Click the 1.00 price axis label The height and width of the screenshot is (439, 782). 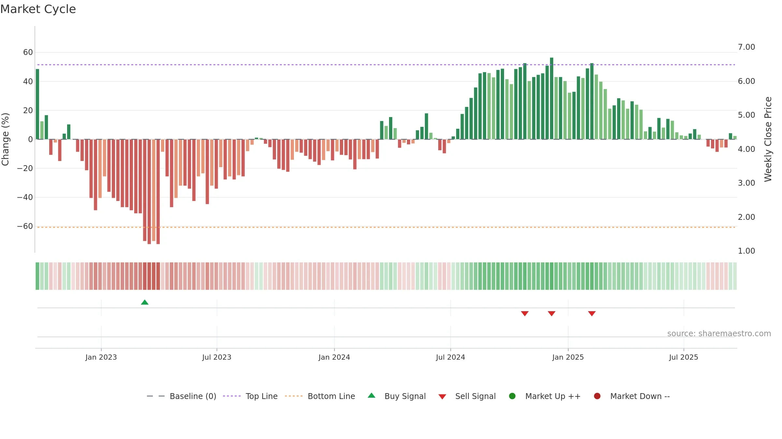pos(746,251)
